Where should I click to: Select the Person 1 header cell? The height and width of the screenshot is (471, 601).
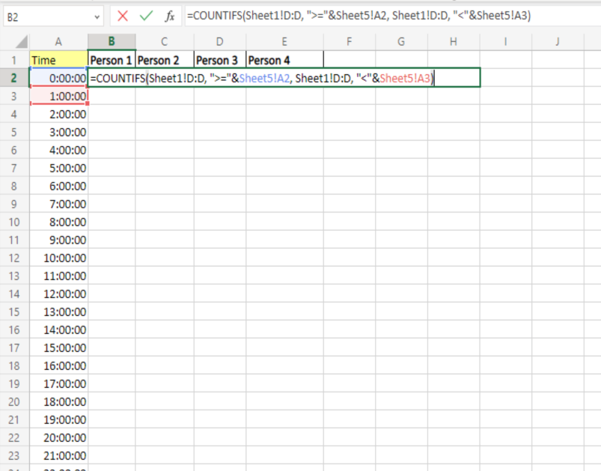[x=111, y=60]
